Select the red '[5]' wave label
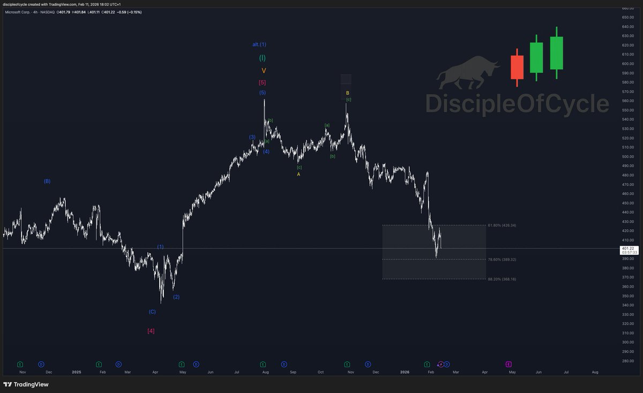 (x=262, y=82)
